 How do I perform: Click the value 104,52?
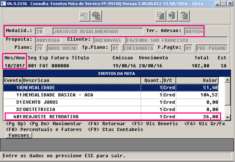(209, 95)
